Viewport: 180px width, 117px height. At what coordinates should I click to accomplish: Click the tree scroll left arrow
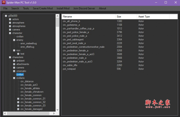5,113
